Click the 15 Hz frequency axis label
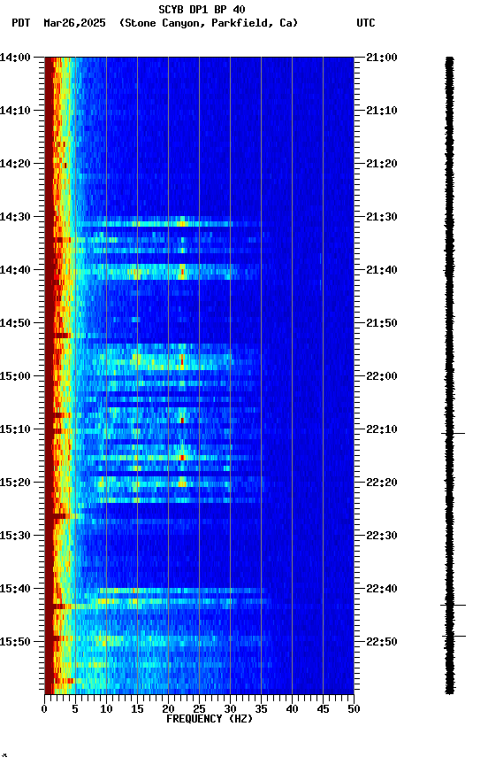Image resolution: width=488 pixels, height=765 pixels. (x=137, y=709)
